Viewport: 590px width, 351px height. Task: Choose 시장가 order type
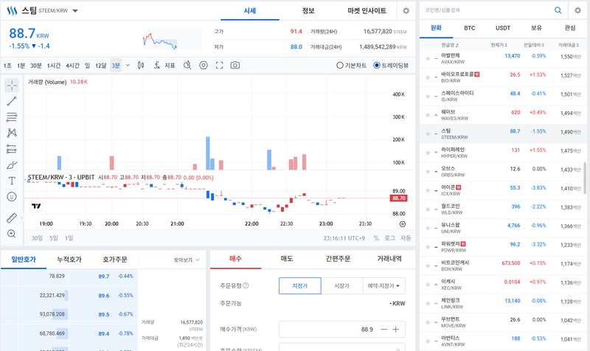[x=341, y=285]
